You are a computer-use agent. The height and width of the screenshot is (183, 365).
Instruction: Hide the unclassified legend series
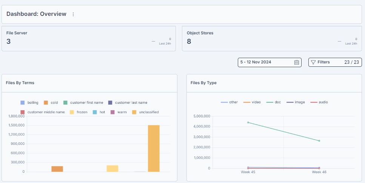(x=145, y=112)
